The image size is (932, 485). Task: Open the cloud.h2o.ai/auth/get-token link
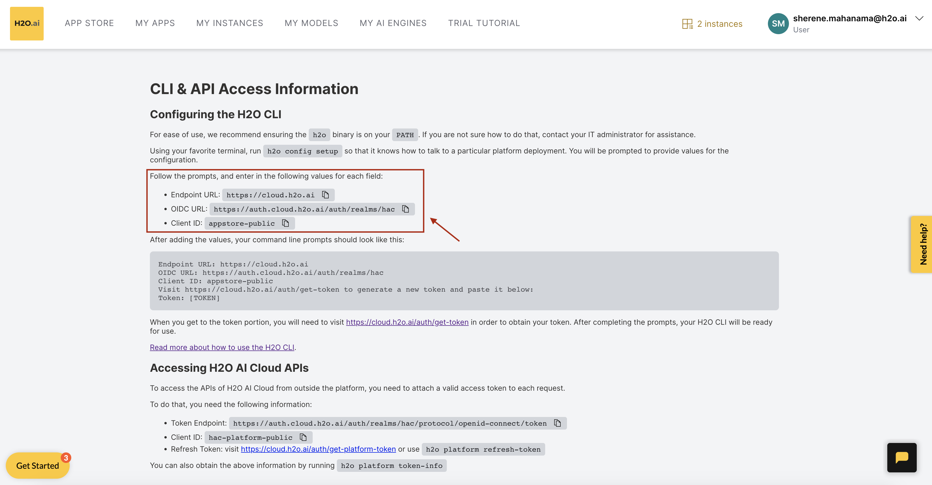tap(407, 322)
